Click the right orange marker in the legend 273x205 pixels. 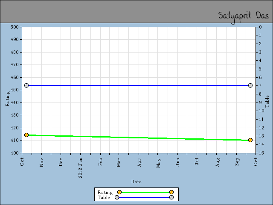171,192
